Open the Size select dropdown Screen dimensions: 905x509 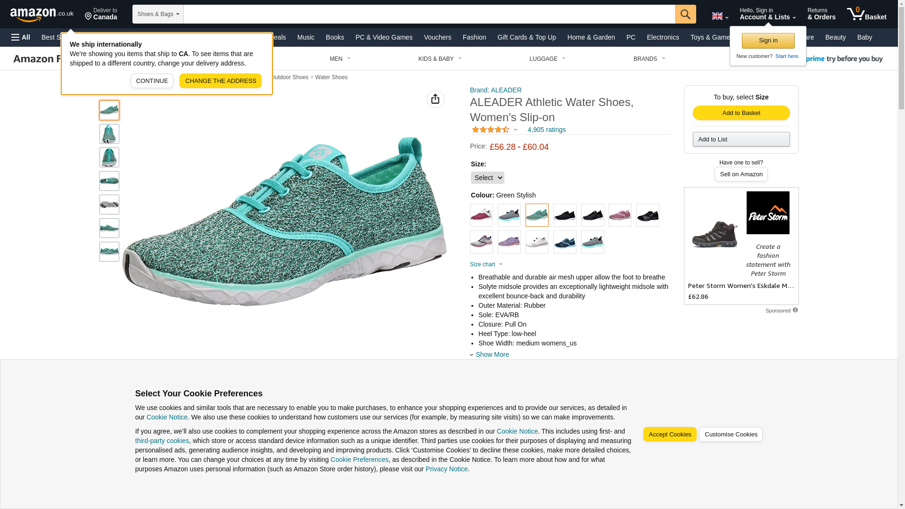point(487,178)
